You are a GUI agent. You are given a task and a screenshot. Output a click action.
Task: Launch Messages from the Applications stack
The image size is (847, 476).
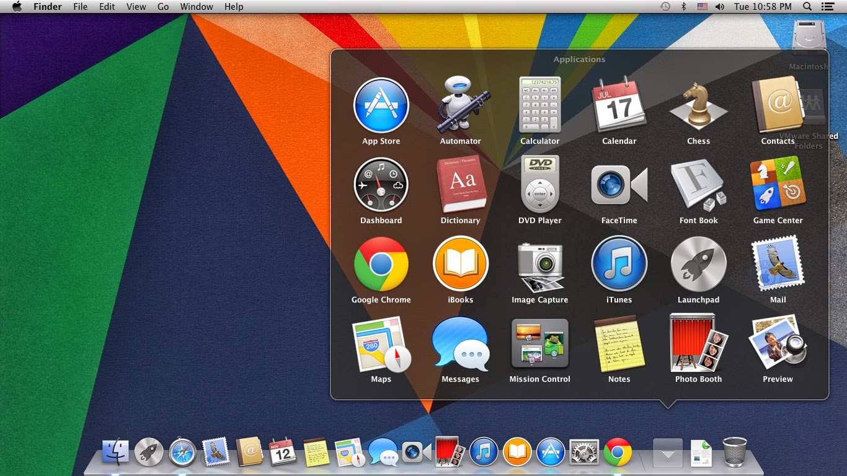pyautogui.click(x=460, y=343)
